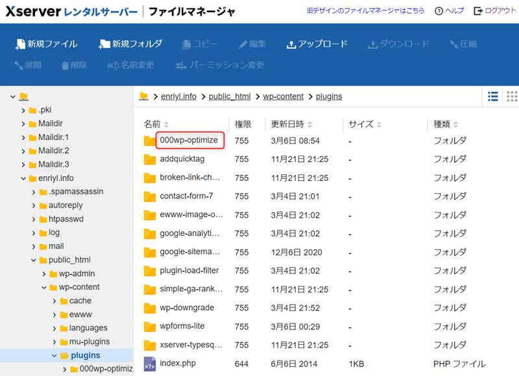Collapse the plugins tree node
519x376 pixels.
(x=54, y=356)
